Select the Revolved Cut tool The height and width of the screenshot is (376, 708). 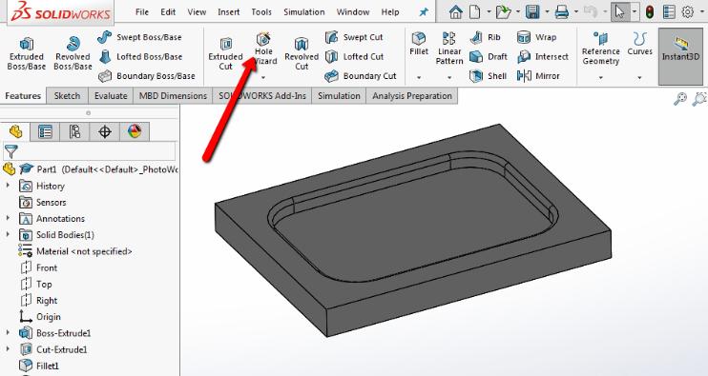[302, 54]
